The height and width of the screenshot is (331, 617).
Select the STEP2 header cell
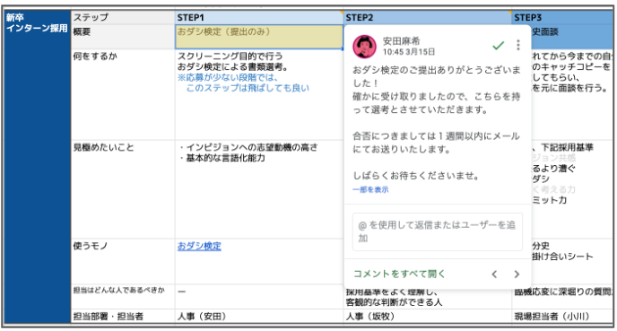click(x=428, y=17)
